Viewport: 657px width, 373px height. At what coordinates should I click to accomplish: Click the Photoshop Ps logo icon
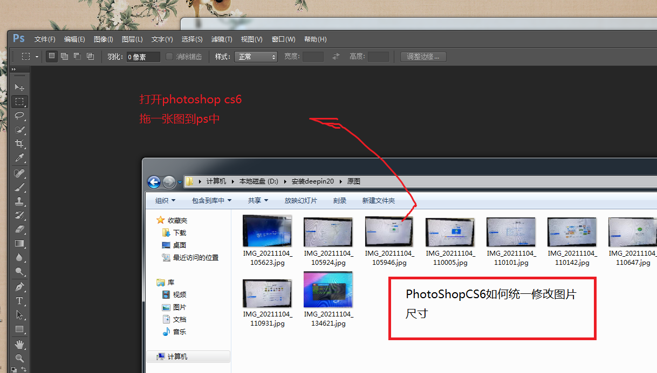tap(19, 39)
